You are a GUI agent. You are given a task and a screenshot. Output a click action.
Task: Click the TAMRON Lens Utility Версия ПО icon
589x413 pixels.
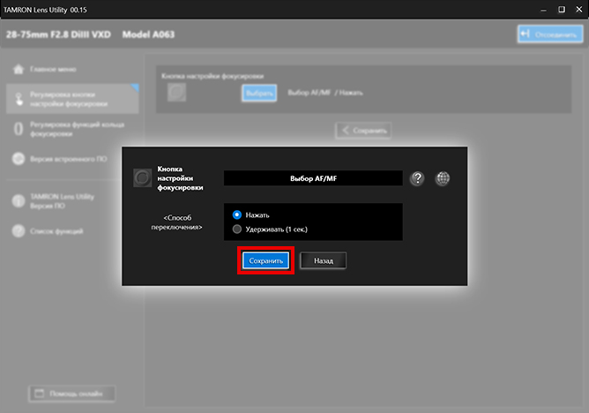coord(19,200)
